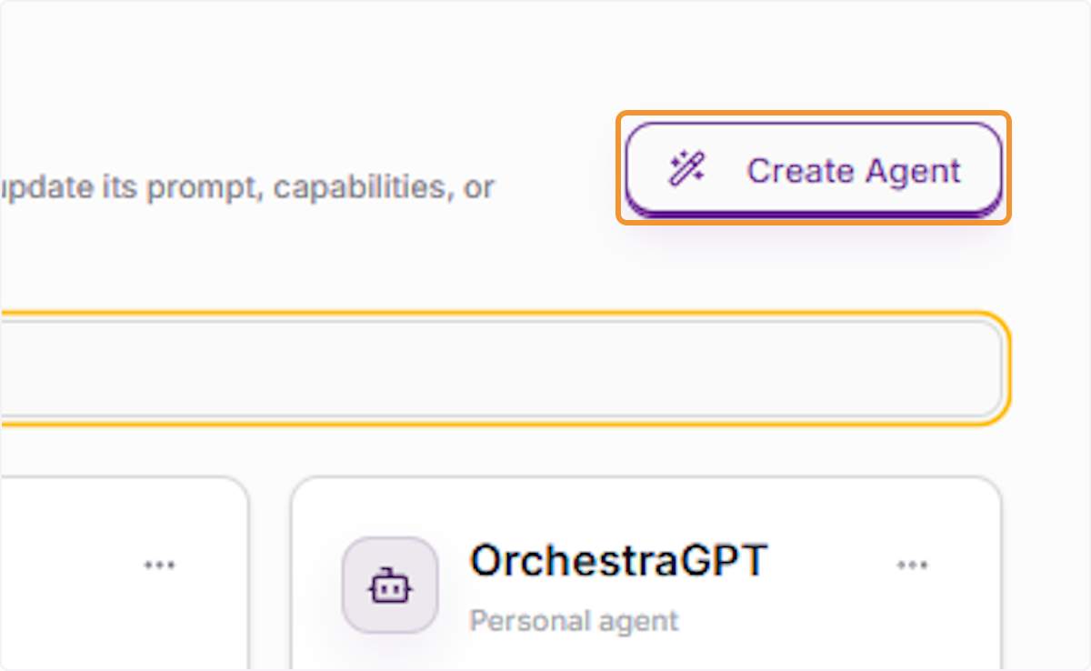Click the purple bot icon tile
1091x671 pixels.
click(390, 585)
